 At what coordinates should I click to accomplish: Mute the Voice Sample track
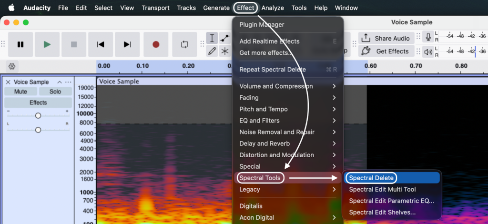(20, 92)
